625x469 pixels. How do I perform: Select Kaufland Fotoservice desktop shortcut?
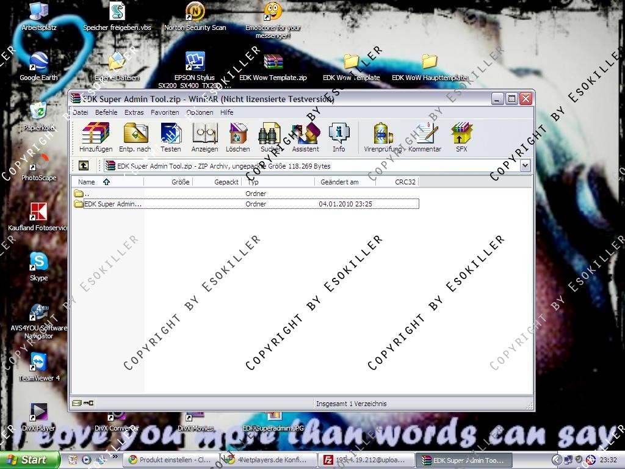tap(38, 217)
